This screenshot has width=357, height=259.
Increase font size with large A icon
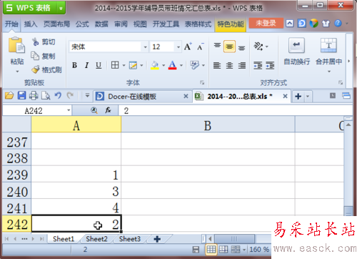(x=188, y=47)
